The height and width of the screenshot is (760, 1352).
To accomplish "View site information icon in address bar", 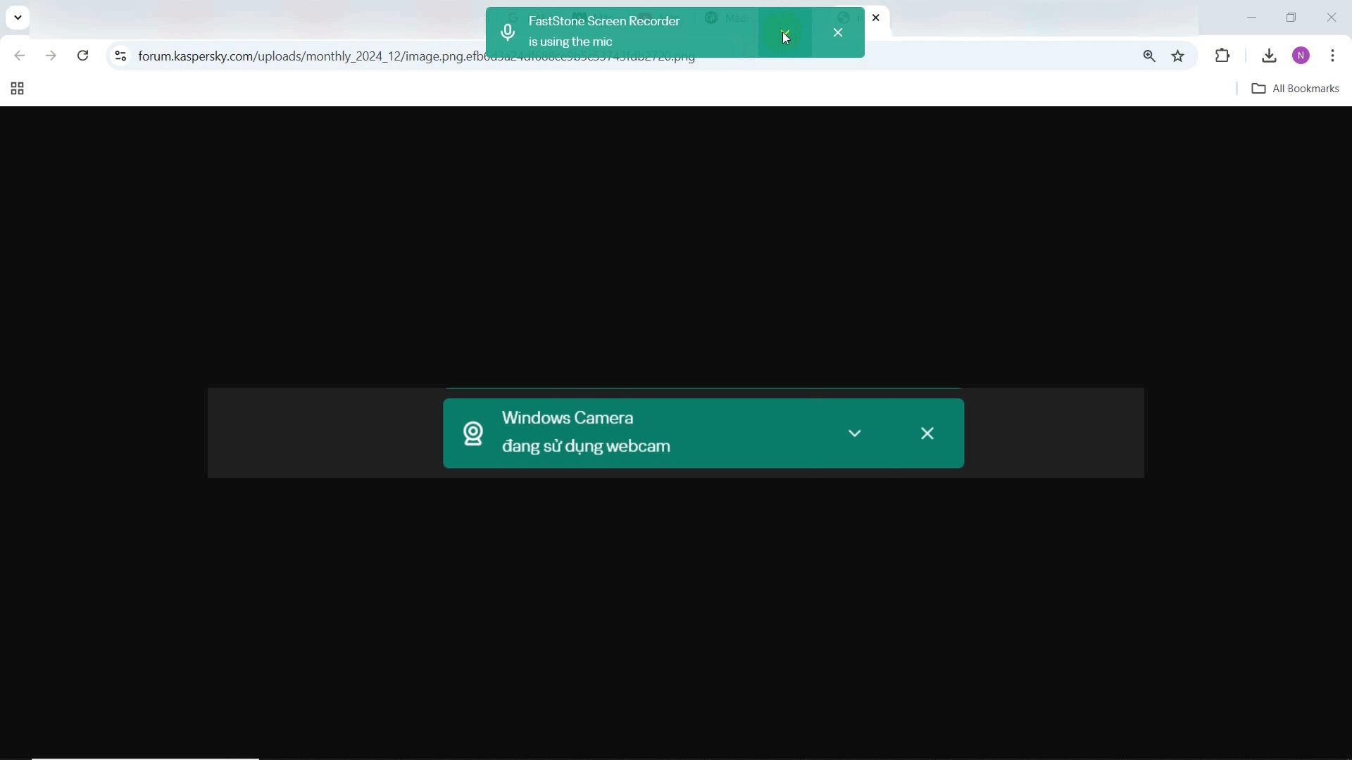I will [x=120, y=56].
